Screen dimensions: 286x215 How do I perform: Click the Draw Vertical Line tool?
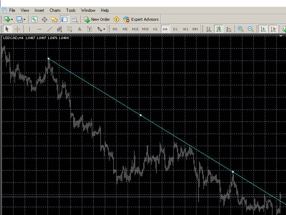click(30, 29)
